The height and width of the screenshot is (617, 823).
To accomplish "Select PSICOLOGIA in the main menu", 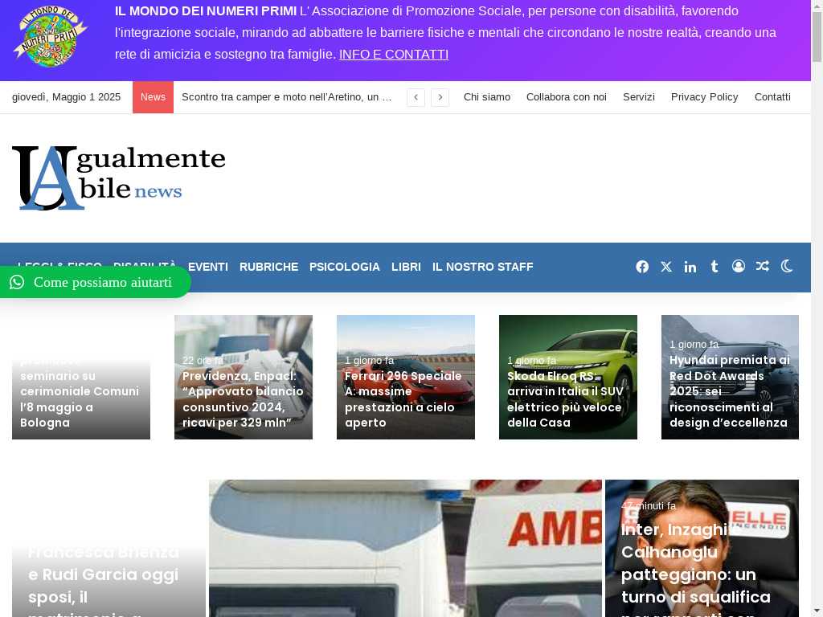I will (x=344, y=267).
